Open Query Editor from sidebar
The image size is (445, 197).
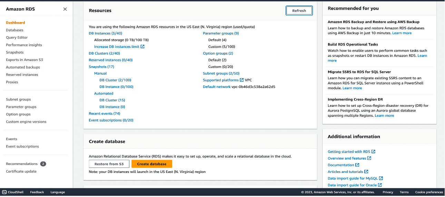pyautogui.click(x=17, y=38)
